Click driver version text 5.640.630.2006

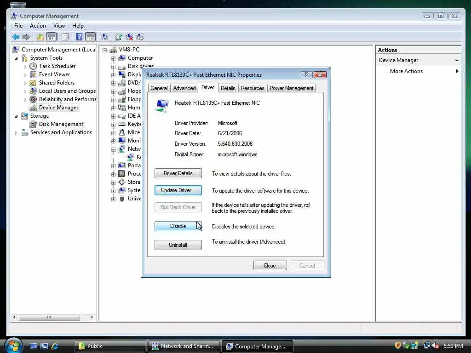click(x=235, y=144)
